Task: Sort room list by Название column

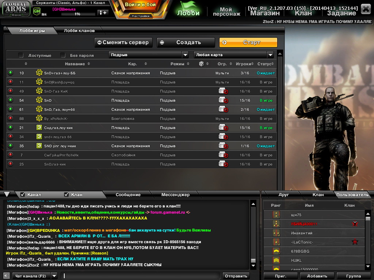Action: point(77,64)
